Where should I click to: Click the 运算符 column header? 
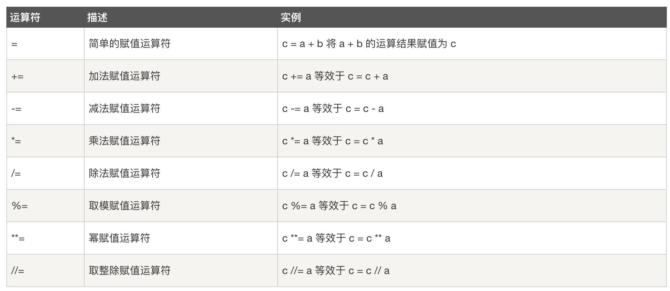point(25,17)
